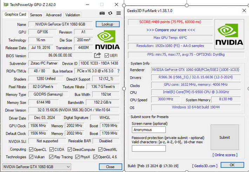Toggle the PhysX checkbox
249x172 pixels.
pos(78,157)
